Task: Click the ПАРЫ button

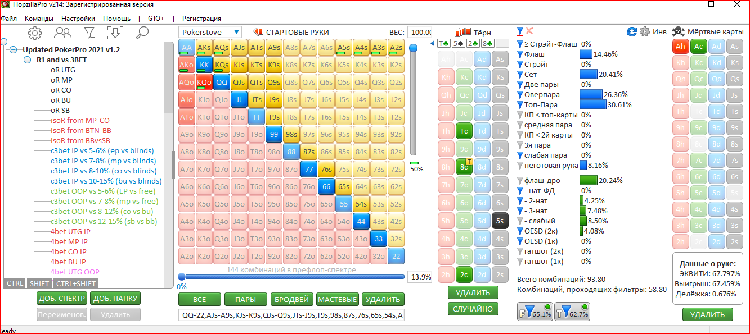Action: [x=245, y=299]
